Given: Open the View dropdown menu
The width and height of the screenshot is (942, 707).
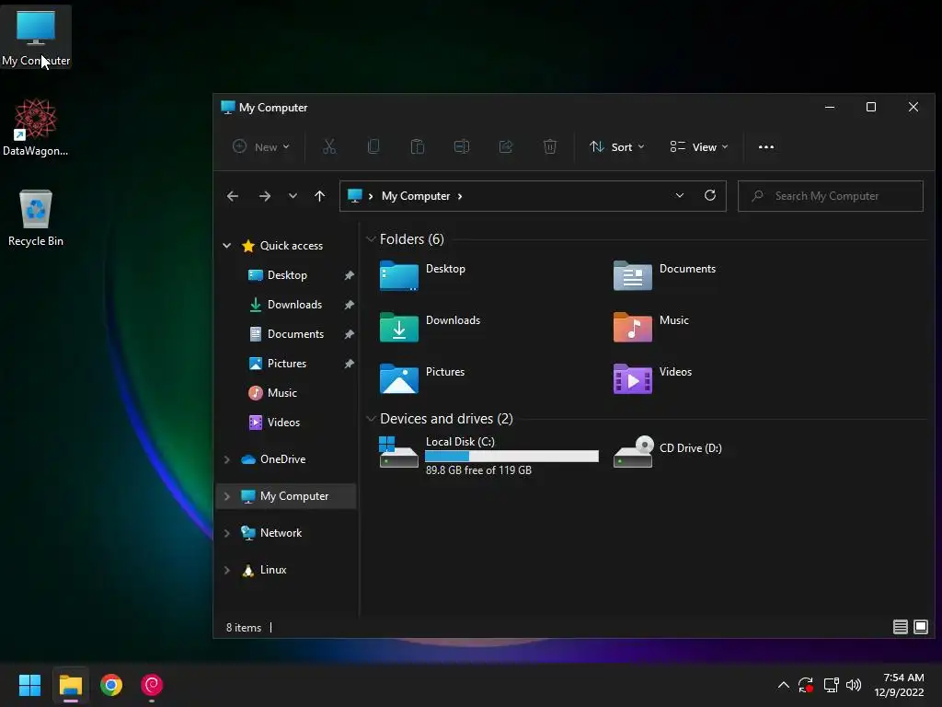Looking at the screenshot, I should [699, 146].
